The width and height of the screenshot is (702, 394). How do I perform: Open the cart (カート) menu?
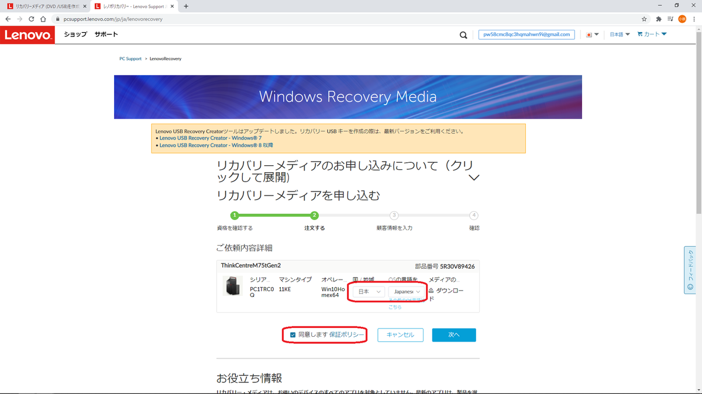[x=652, y=34]
